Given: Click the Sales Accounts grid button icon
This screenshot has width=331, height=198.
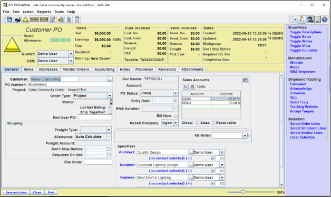Looking at the screenshot, I should click(192, 87).
